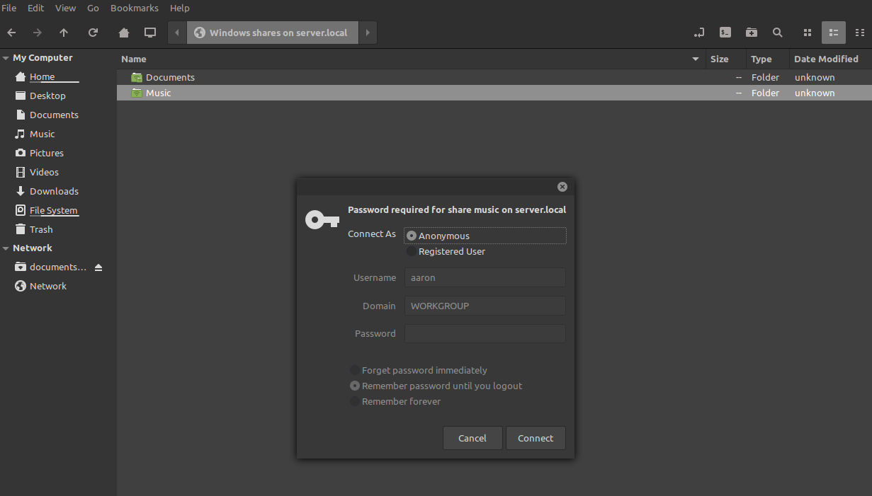Open the Help menu
Screen dimensions: 872x496
[x=180, y=8]
